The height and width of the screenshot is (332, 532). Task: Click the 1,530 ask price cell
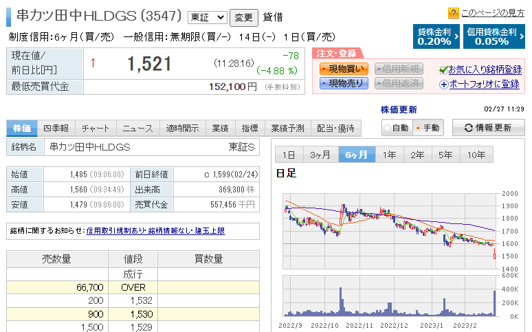[133, 314]
